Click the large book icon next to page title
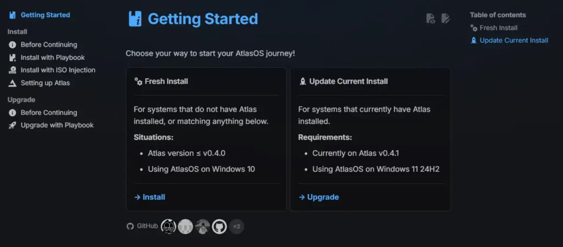The height and width of the screenshot is (247, 563). coord(135,19)
